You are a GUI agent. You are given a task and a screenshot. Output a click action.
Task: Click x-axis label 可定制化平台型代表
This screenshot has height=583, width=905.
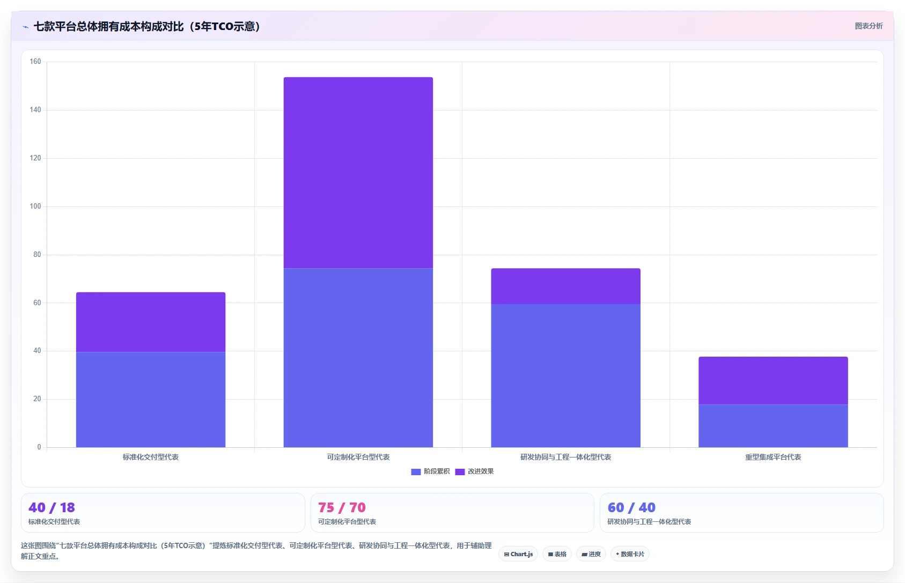pos(358,457)
